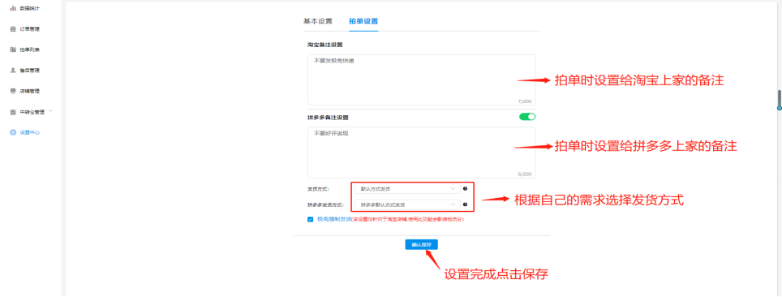The image size is (782, 297).
Task: Click the 拼多多发货方式: label
Action: (325, 204)
